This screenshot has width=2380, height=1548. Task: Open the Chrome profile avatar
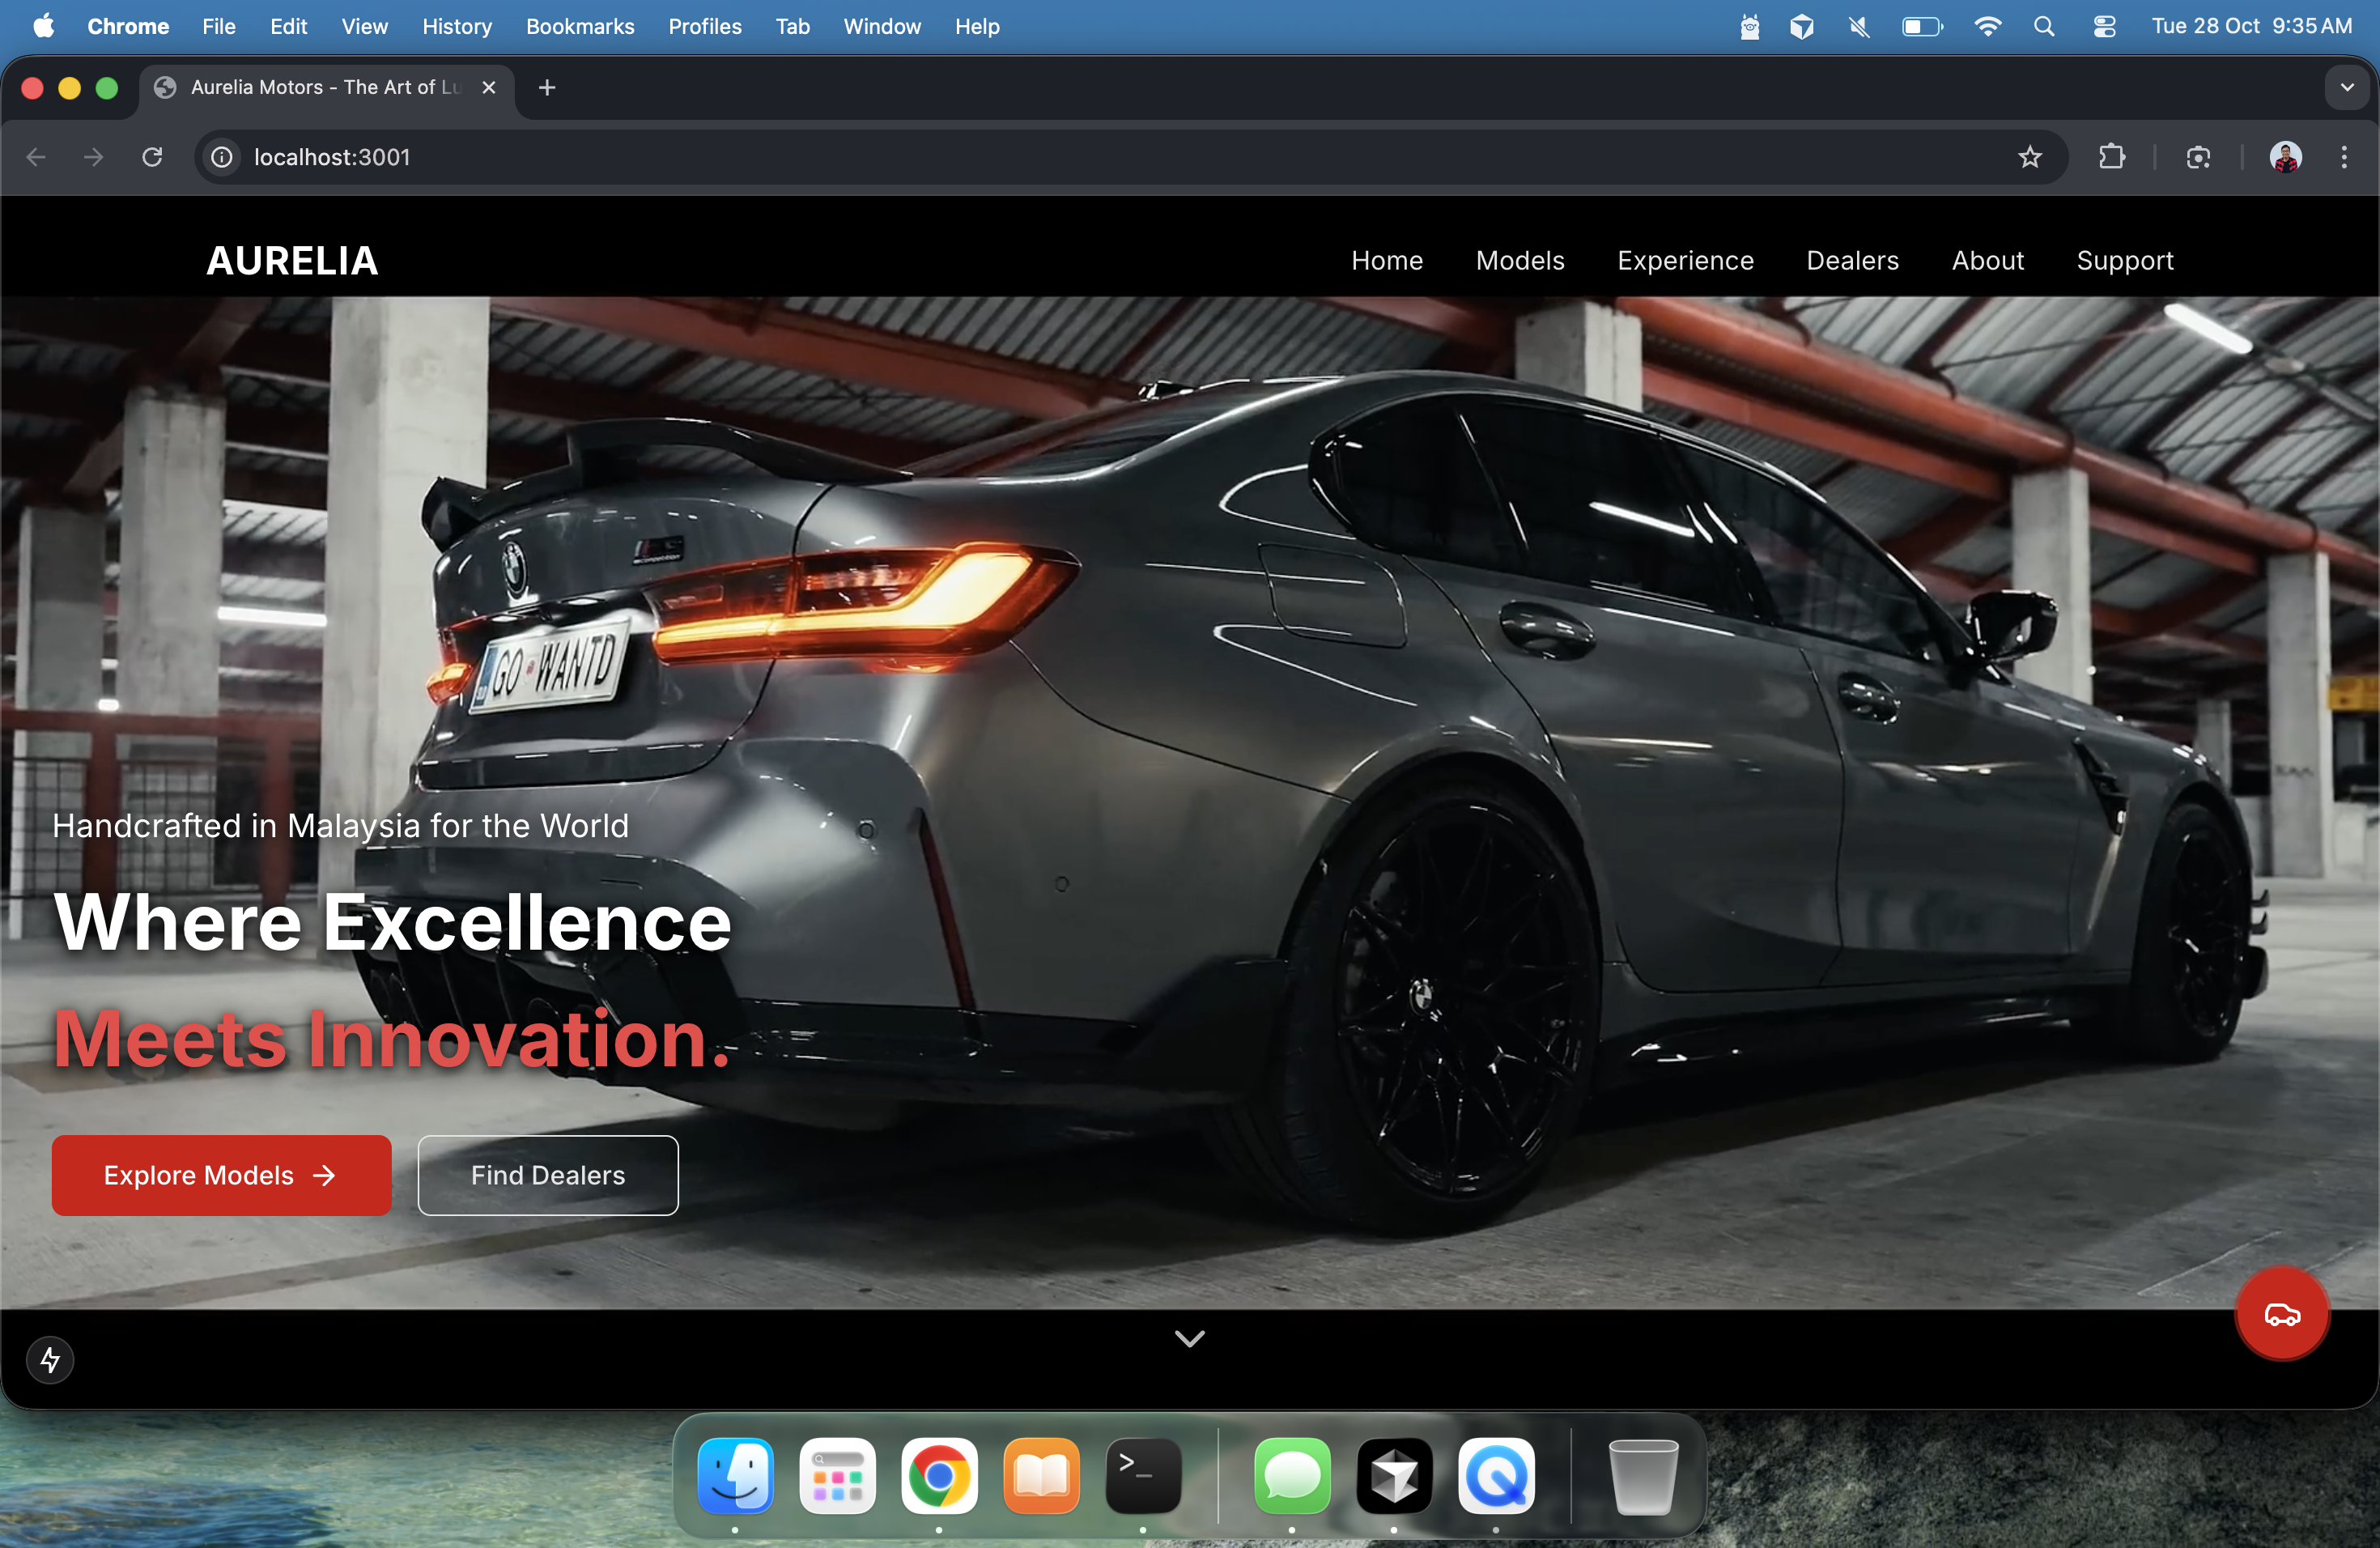(2285, 157)
